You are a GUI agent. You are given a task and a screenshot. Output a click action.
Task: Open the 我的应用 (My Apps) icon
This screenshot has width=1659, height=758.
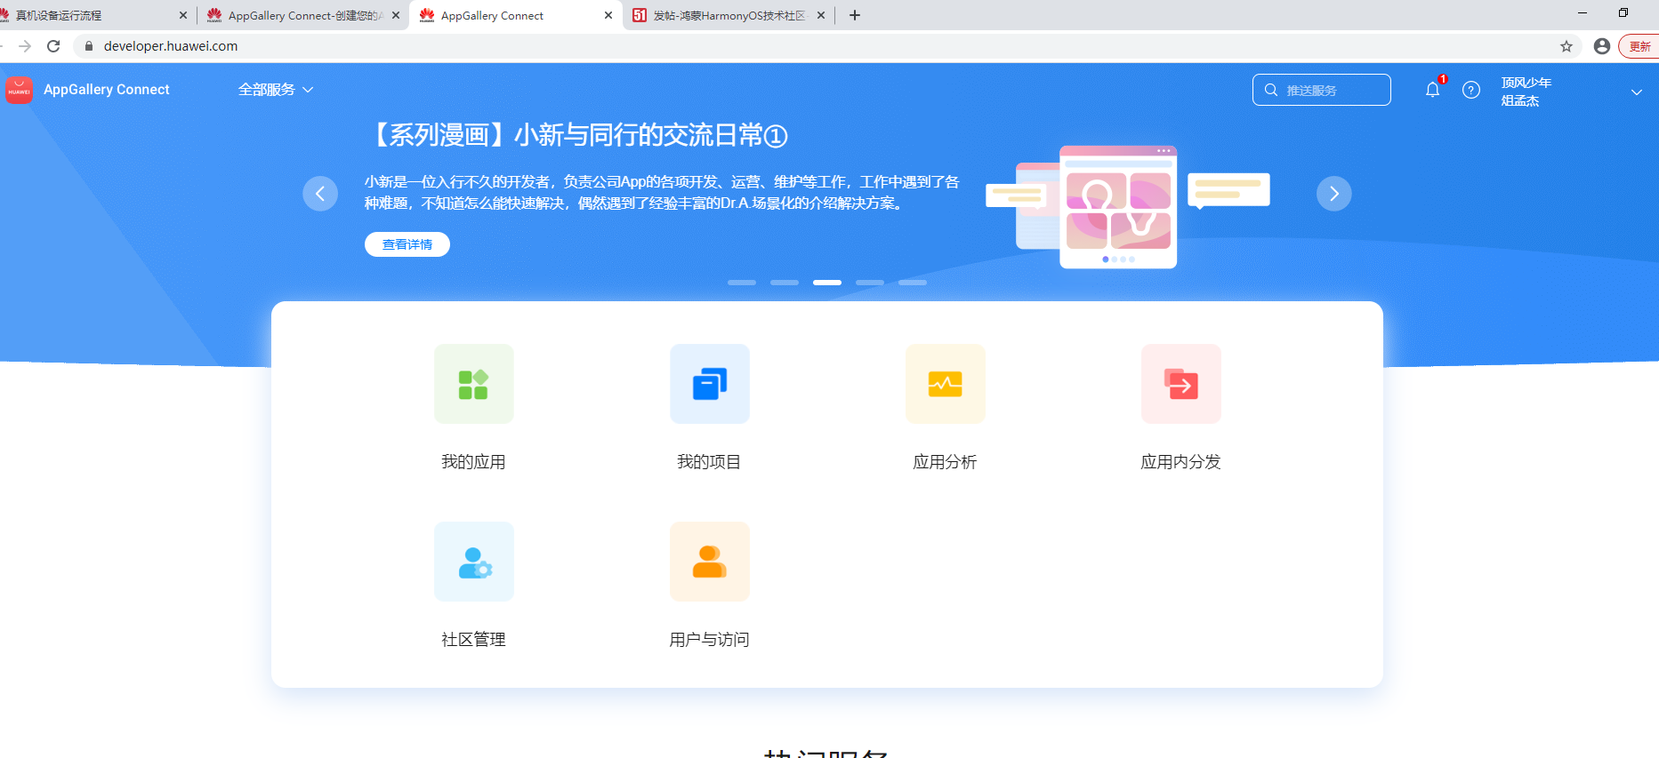coord(473,384)
